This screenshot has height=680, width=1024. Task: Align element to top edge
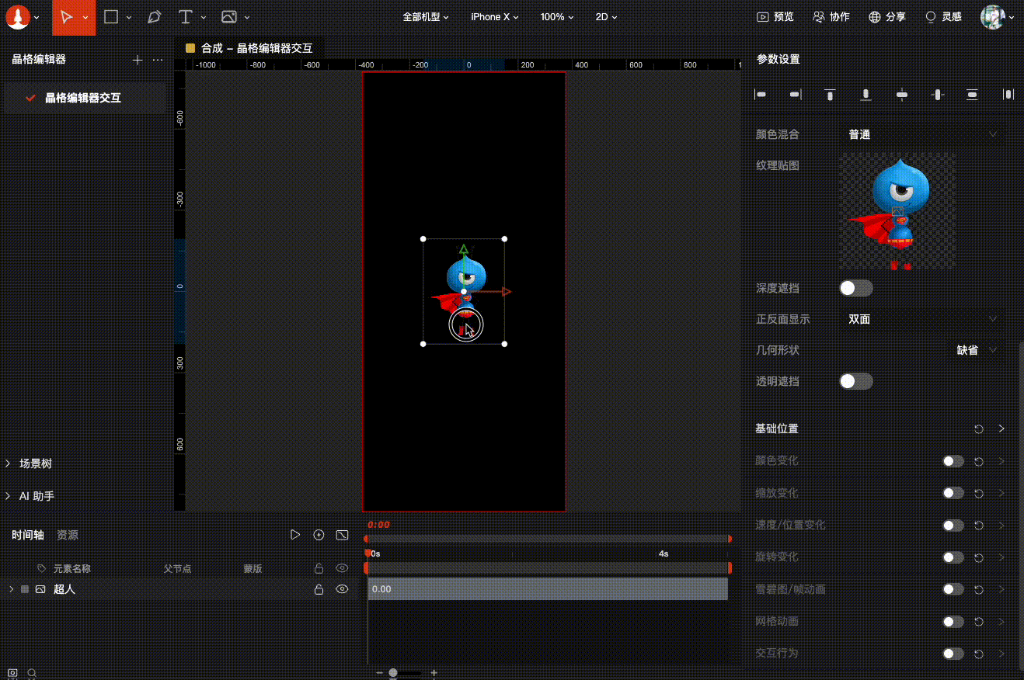[831, 95]
